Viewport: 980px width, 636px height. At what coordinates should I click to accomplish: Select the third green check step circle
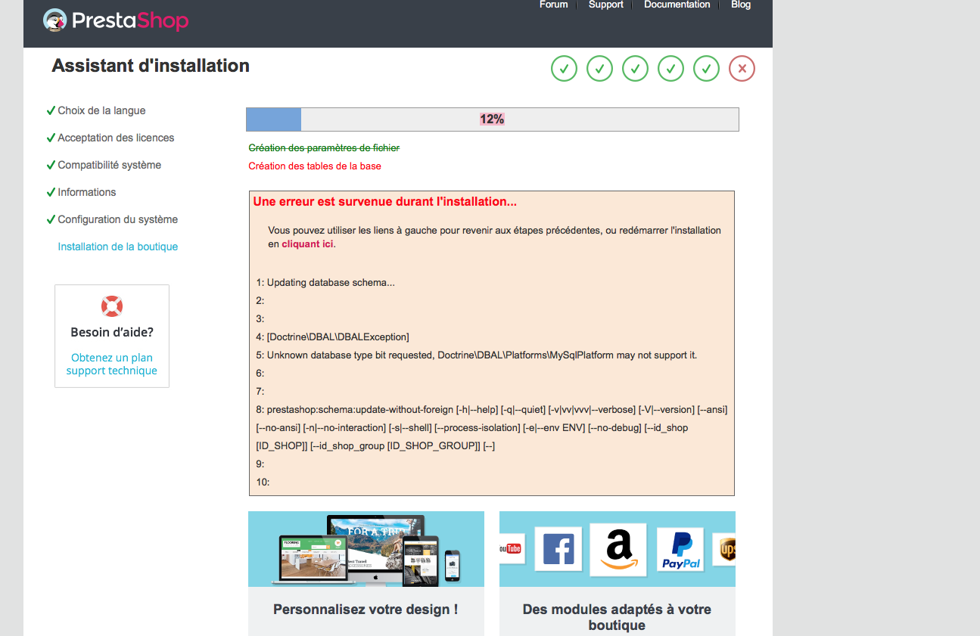click(x=635, y=69)
